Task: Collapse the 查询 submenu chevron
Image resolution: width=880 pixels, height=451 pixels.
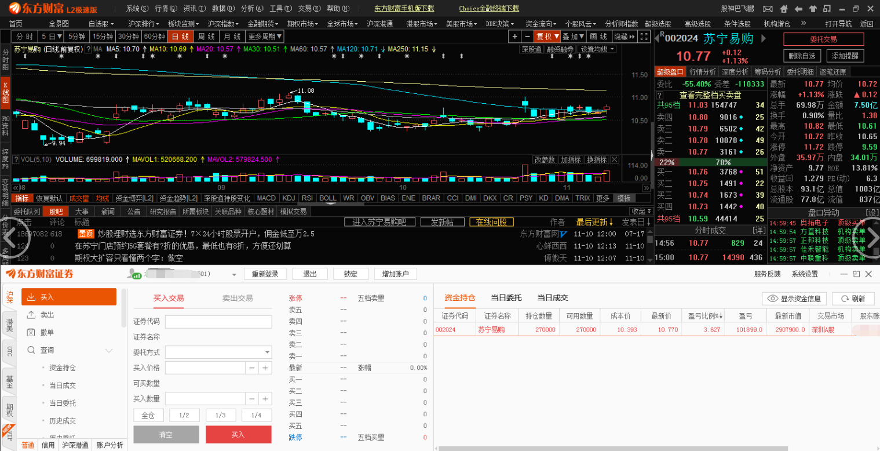Action: pyautogui.click(x=109, y=351)
